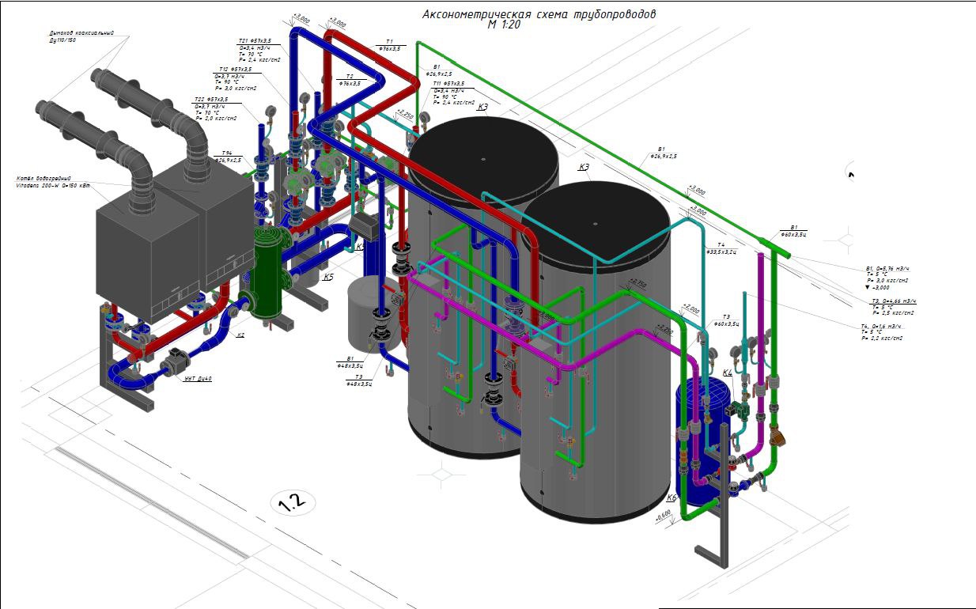Click the K5 equipment tag
The image size is (976, 609).
point(327,278)
